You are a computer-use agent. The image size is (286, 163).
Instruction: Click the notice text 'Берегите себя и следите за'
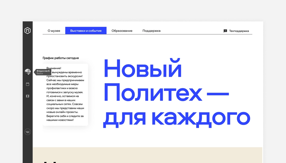coord(65,116)
